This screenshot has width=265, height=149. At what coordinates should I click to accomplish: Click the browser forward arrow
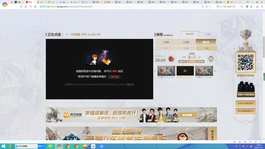(16, 7)
